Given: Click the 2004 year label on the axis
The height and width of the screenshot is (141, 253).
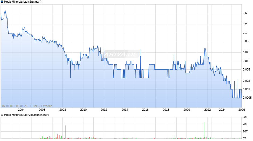Looking at the screenshot, I should (21, 110).
